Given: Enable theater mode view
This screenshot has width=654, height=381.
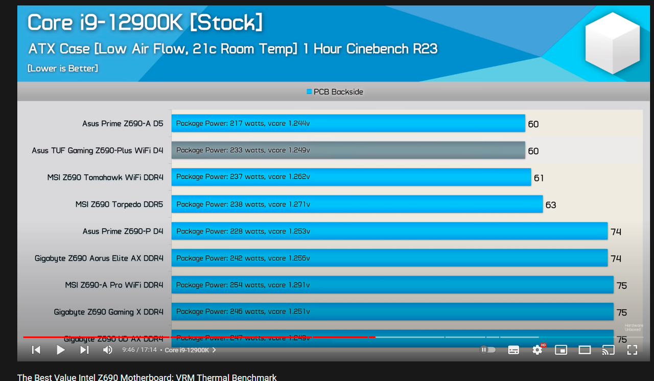Looking at the screenshot, I should tap(585, 350).
